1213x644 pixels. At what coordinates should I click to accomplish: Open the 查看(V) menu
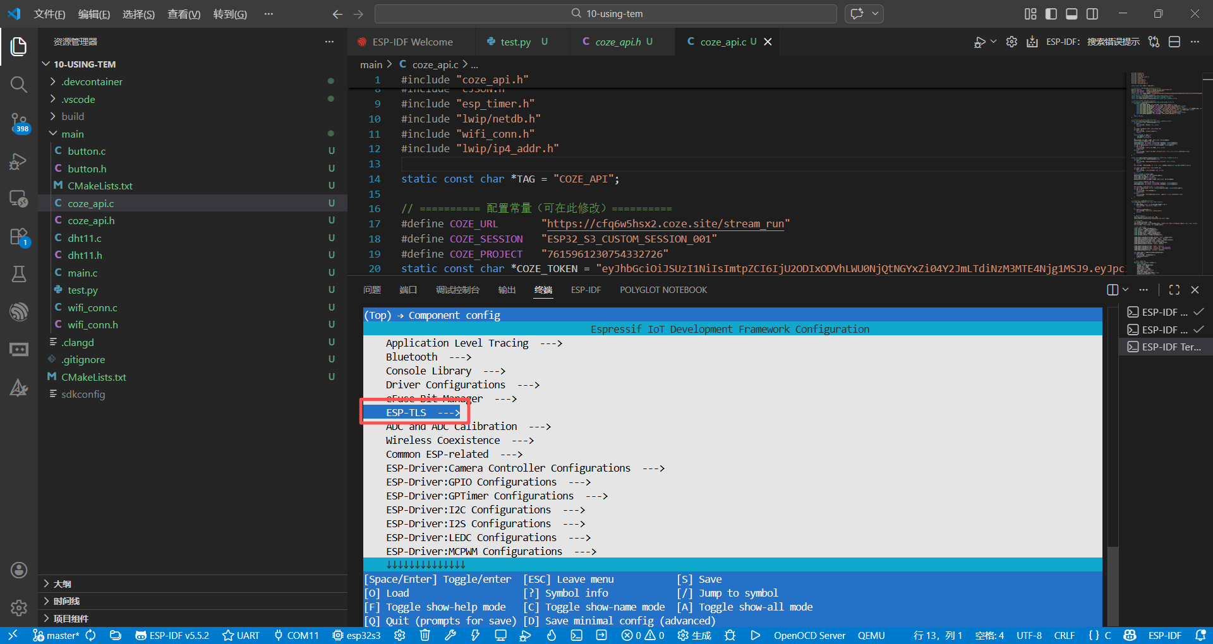pyautogui.click(x=184, y=14)
